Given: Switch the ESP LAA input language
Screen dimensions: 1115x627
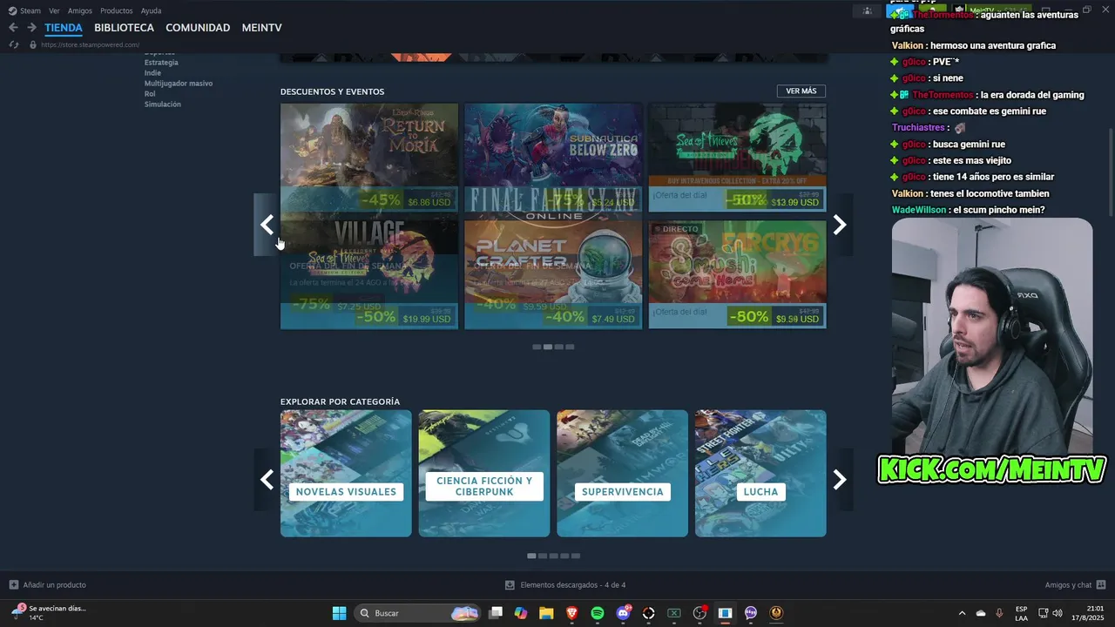Looking at the screenshot, I should [1021, 613].
